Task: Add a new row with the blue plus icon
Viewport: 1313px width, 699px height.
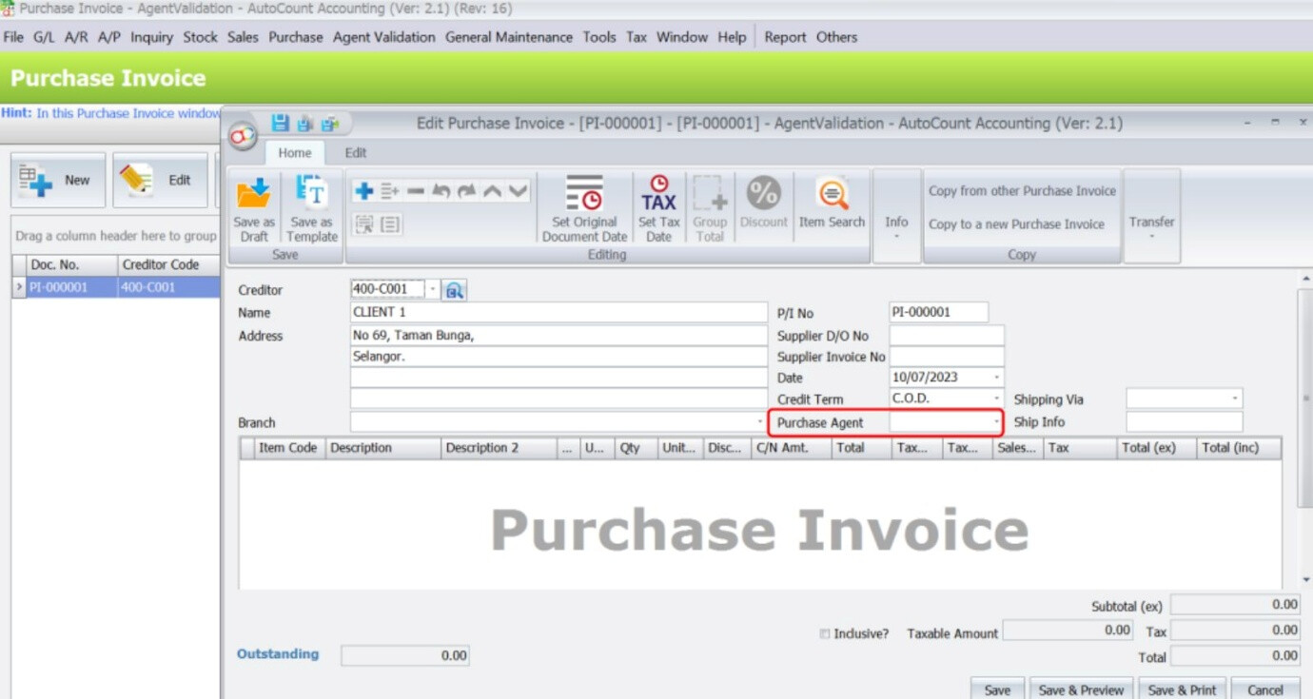Action: [x=363, y=191]
